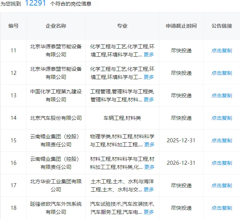Copy announcement link for row 13
Screen dimensions: 240x219
coord(222,95)
